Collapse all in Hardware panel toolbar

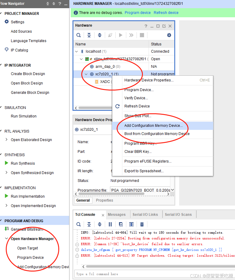tap(89, 35)
